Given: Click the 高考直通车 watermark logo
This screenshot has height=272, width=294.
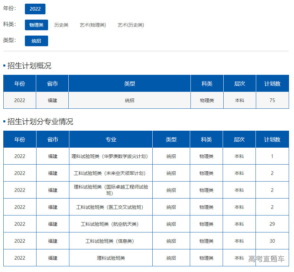Looking at the screenshot, I should coord(266,259).
